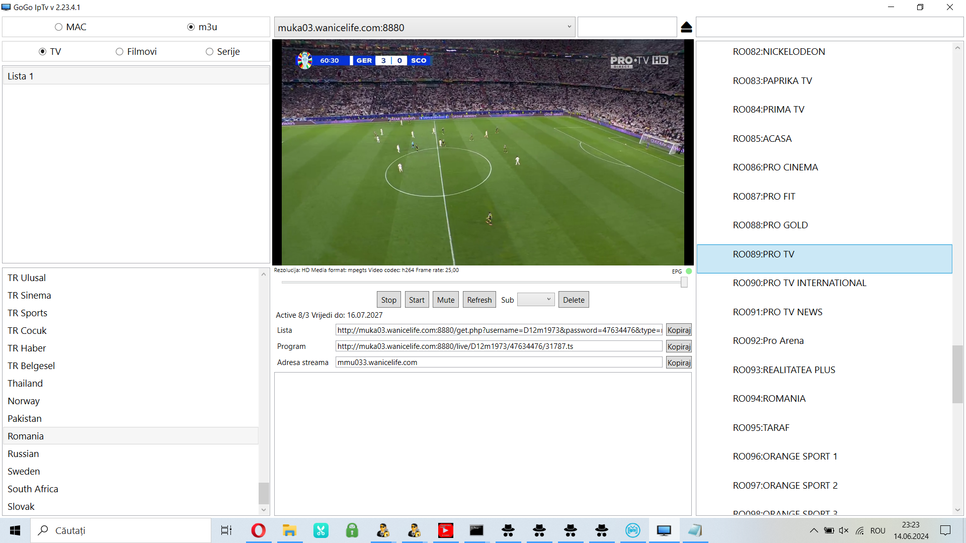Open the round IPTV app icon on the taskbar

pos(632,530)
